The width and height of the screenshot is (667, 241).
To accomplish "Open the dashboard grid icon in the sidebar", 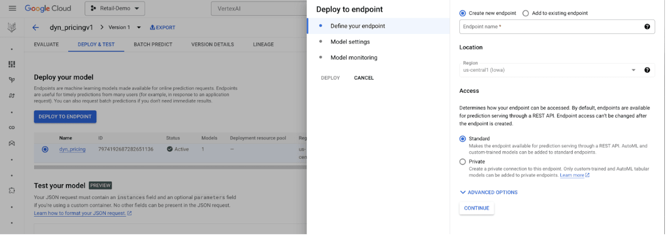I will coord(12,64).
